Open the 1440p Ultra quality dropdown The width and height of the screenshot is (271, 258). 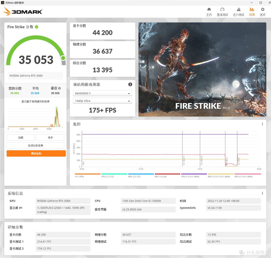(x=102, y=101)
